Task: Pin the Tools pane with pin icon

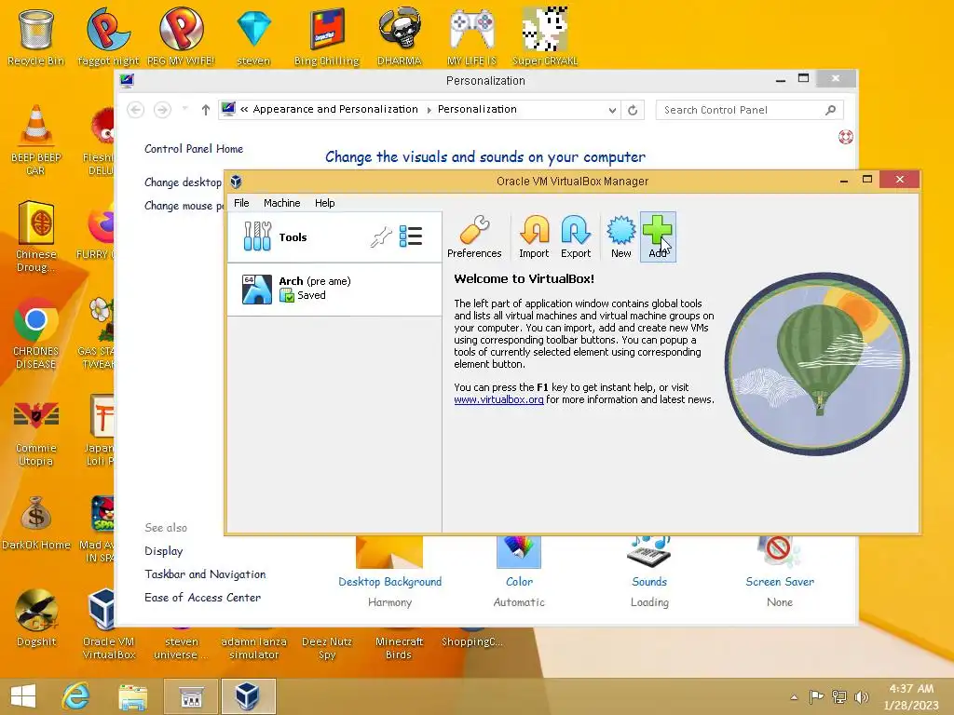Action: click(381, 236)
